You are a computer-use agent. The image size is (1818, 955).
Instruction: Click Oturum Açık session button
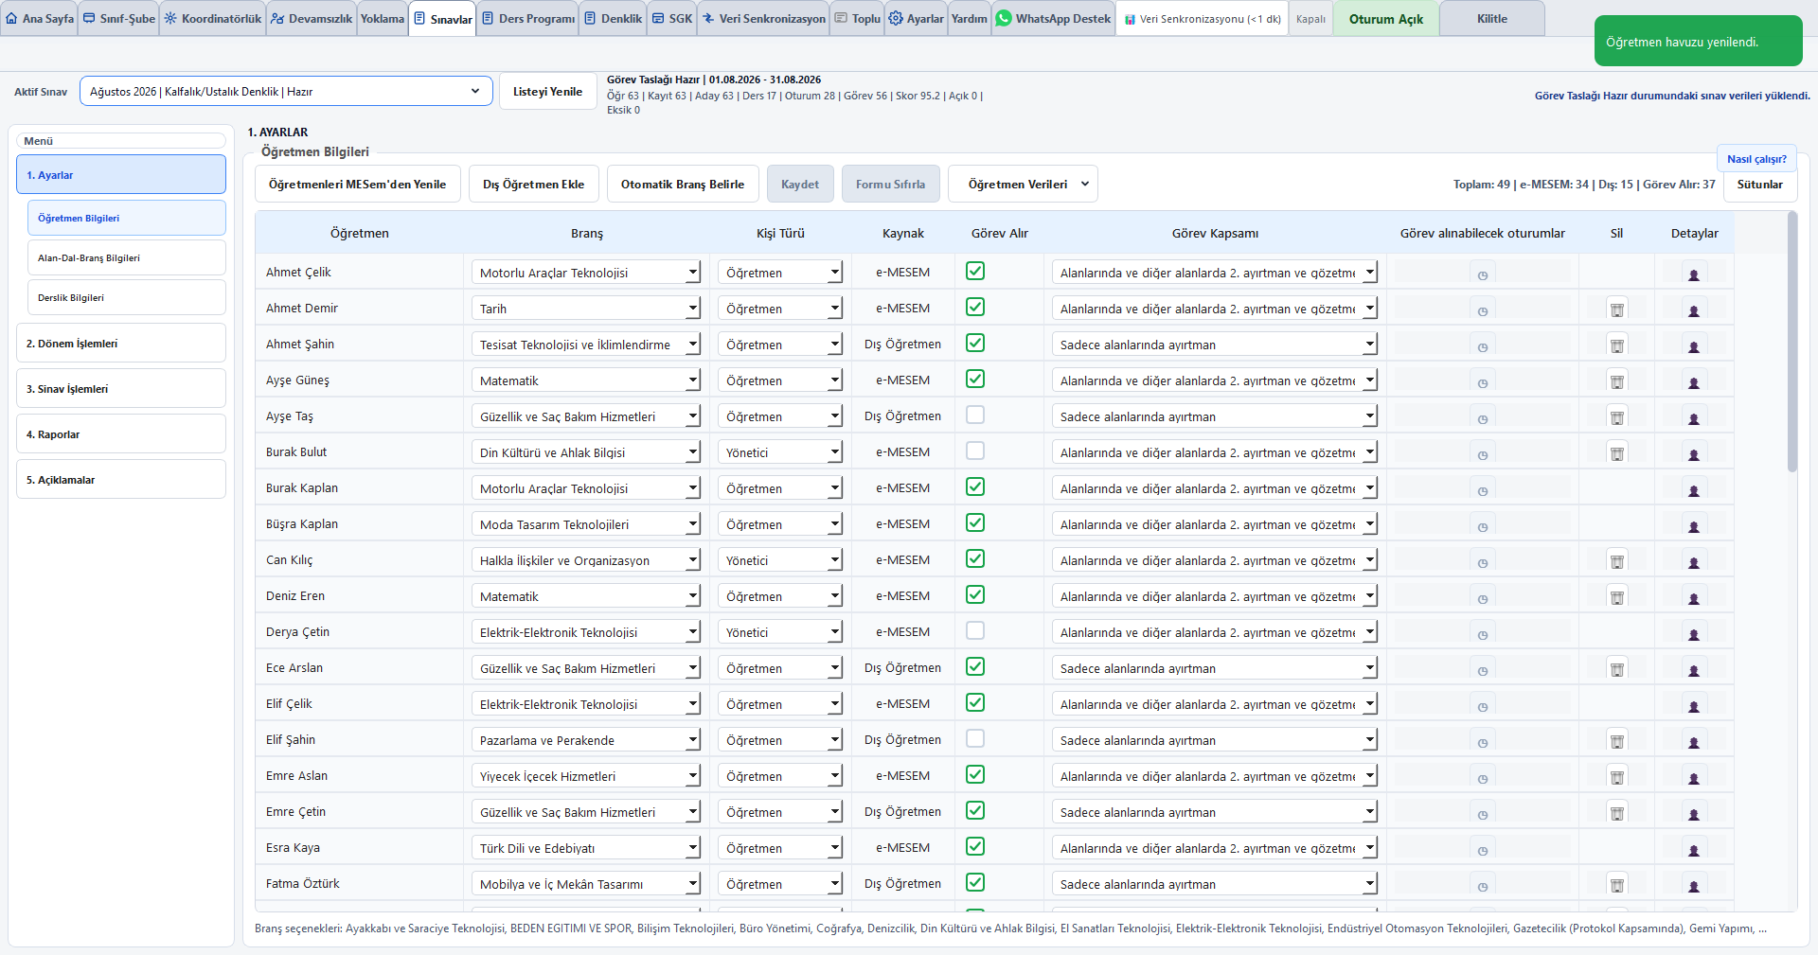click(1386, 19)
